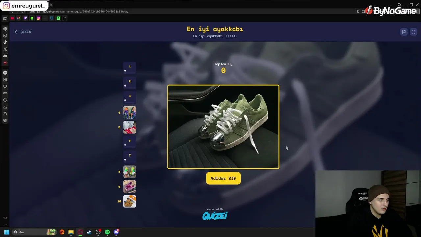Open GX Control at sidebar bottom

coord(5,218)
